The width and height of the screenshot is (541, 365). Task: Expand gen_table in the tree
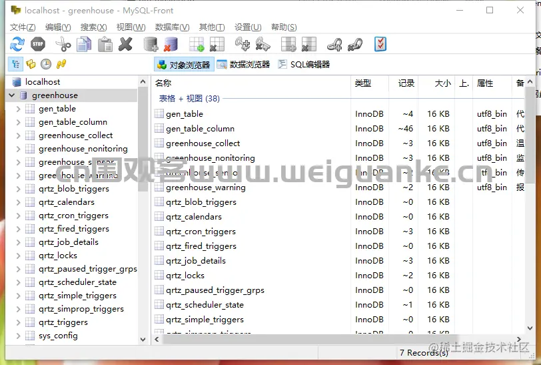tap(19, 109)
